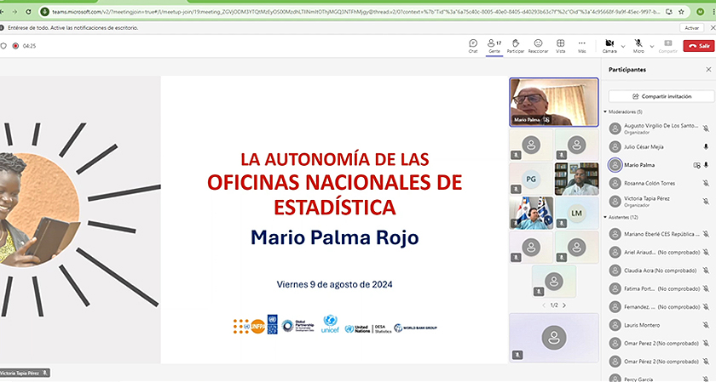Viewport: 716px width, 382px height.
Task: Dismiss the desktop notifications banner
Action: (x=713, y=28)
